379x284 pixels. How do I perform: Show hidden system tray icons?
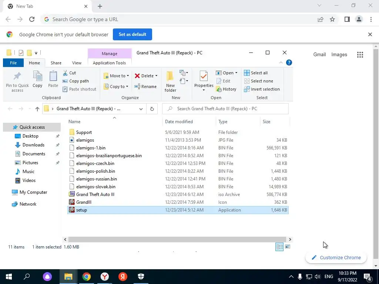click(x=291, y=277)
